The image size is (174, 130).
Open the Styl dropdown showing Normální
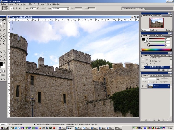point(60,9)
